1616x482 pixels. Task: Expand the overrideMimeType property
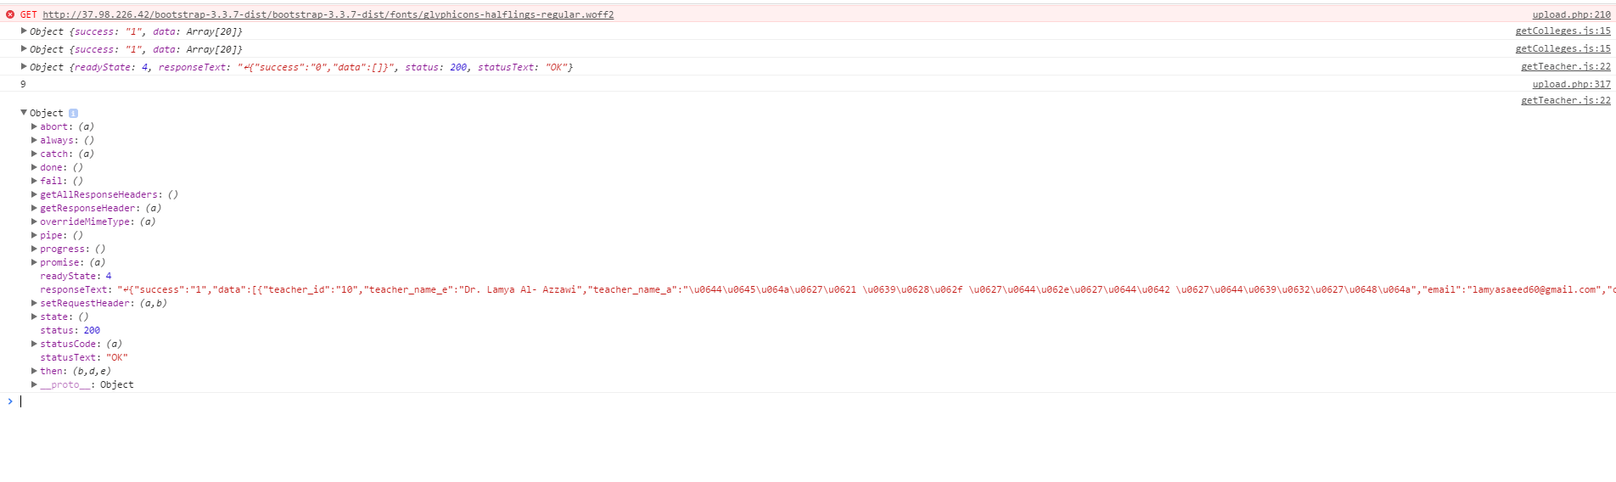pos(34,221)
